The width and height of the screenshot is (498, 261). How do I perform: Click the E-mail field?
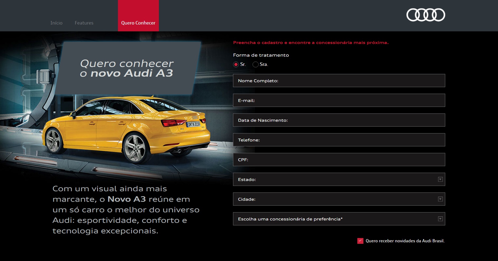point(339,100)
